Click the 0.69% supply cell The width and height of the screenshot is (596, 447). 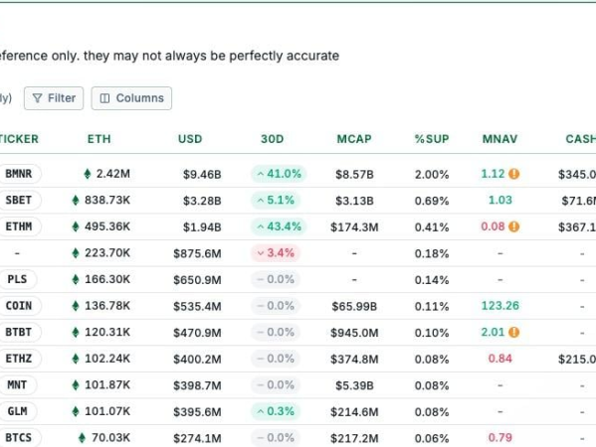tap(432, 201)
